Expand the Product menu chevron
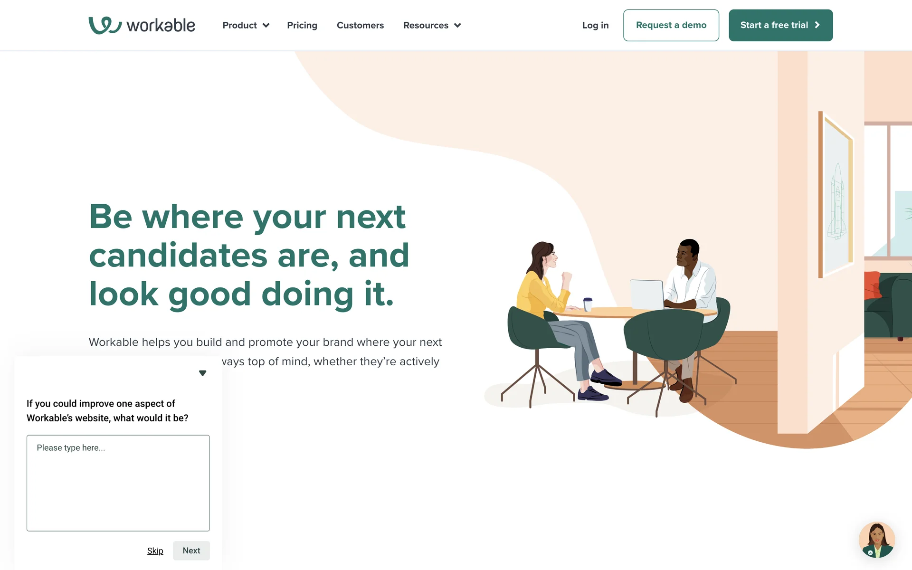This screenshot has height=570, width=912. pyautogui.click(x=266, y=26)
